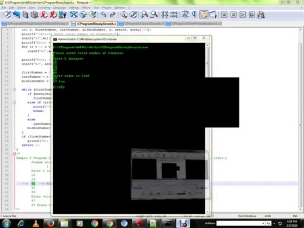Zoom out using the magnifier icon
Viewport: 304px width, 228px height.
coord(154,15)
